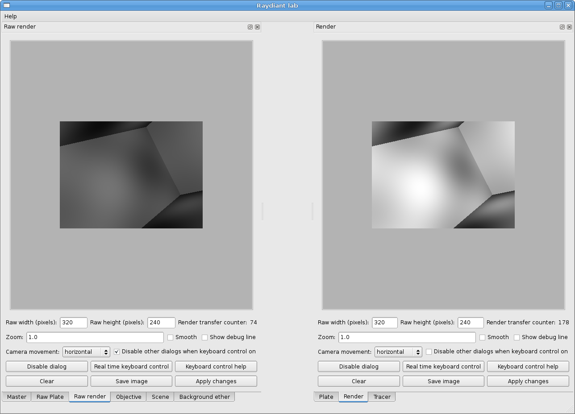Close the Raw render dock panel
The image size is (575, 414).
point(257,27)
